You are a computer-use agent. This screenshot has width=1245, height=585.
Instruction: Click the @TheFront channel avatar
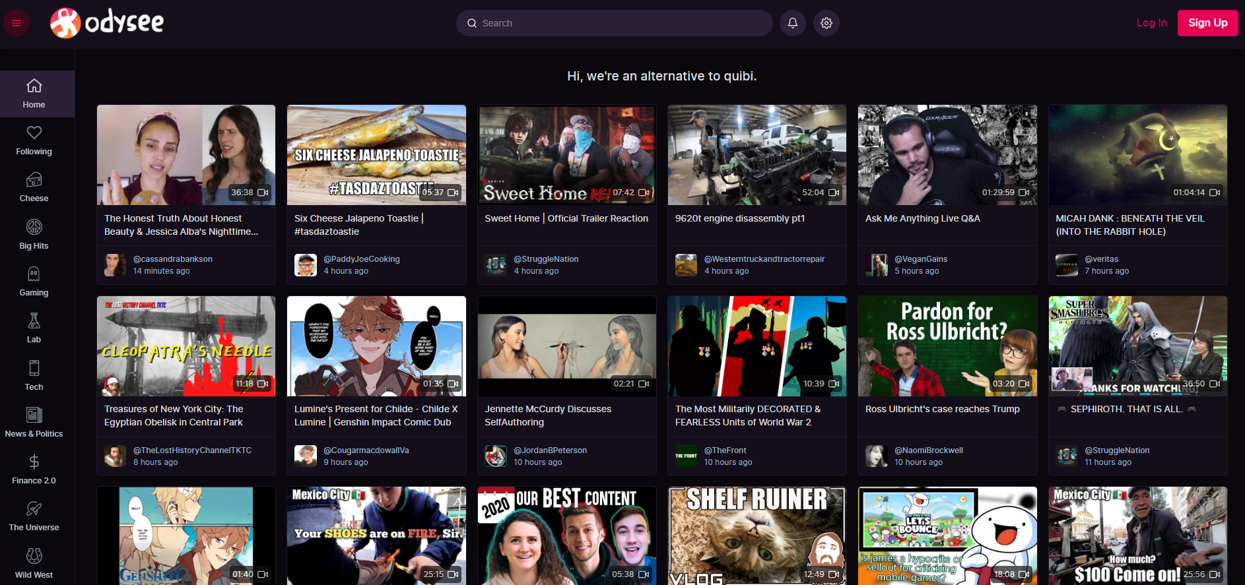tap(687, 456)
